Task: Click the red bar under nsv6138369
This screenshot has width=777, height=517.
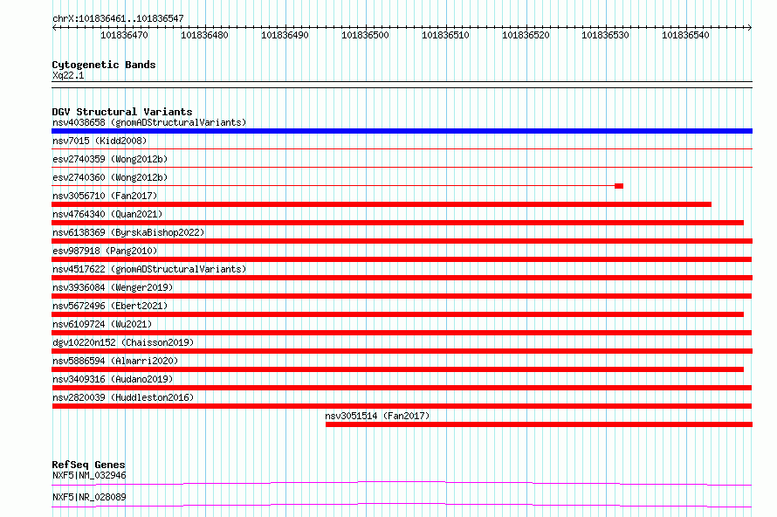Action: [x=402, y=241]
